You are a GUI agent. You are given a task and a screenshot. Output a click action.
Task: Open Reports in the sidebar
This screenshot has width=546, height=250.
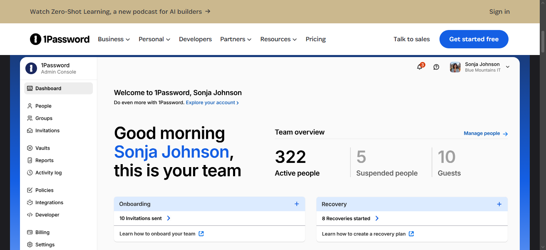click(x=45, y=160)
